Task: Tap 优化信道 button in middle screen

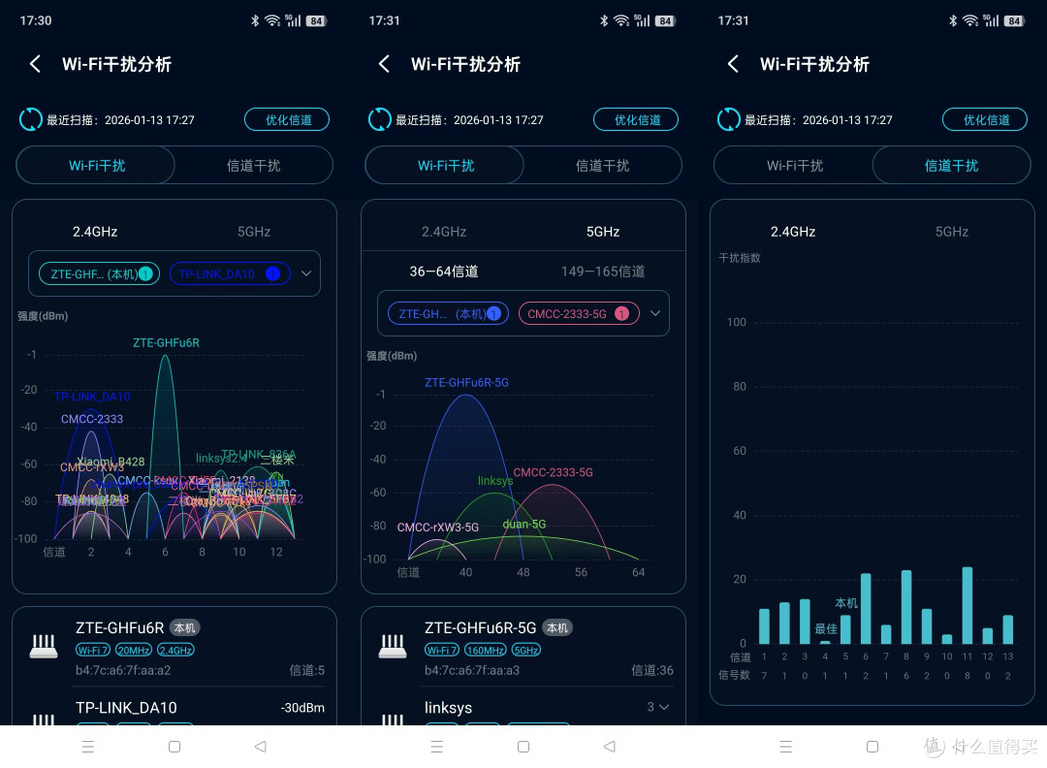Action: coord(636,119)
